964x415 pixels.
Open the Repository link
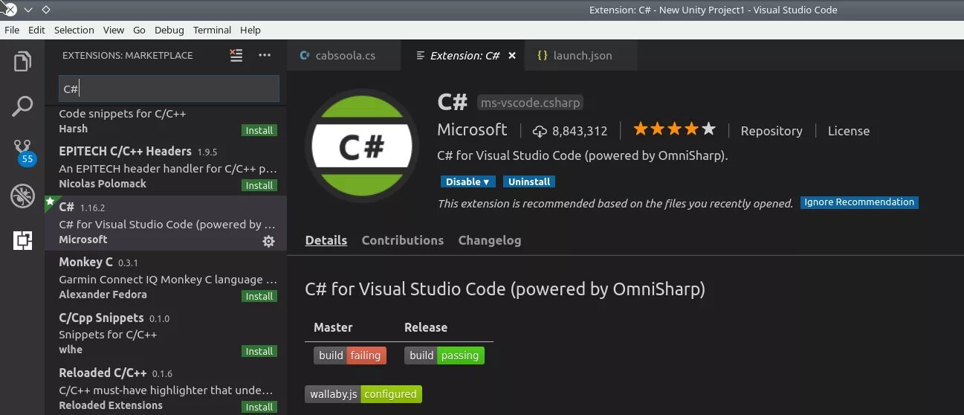pyautogui.click(x=771, y=131)
